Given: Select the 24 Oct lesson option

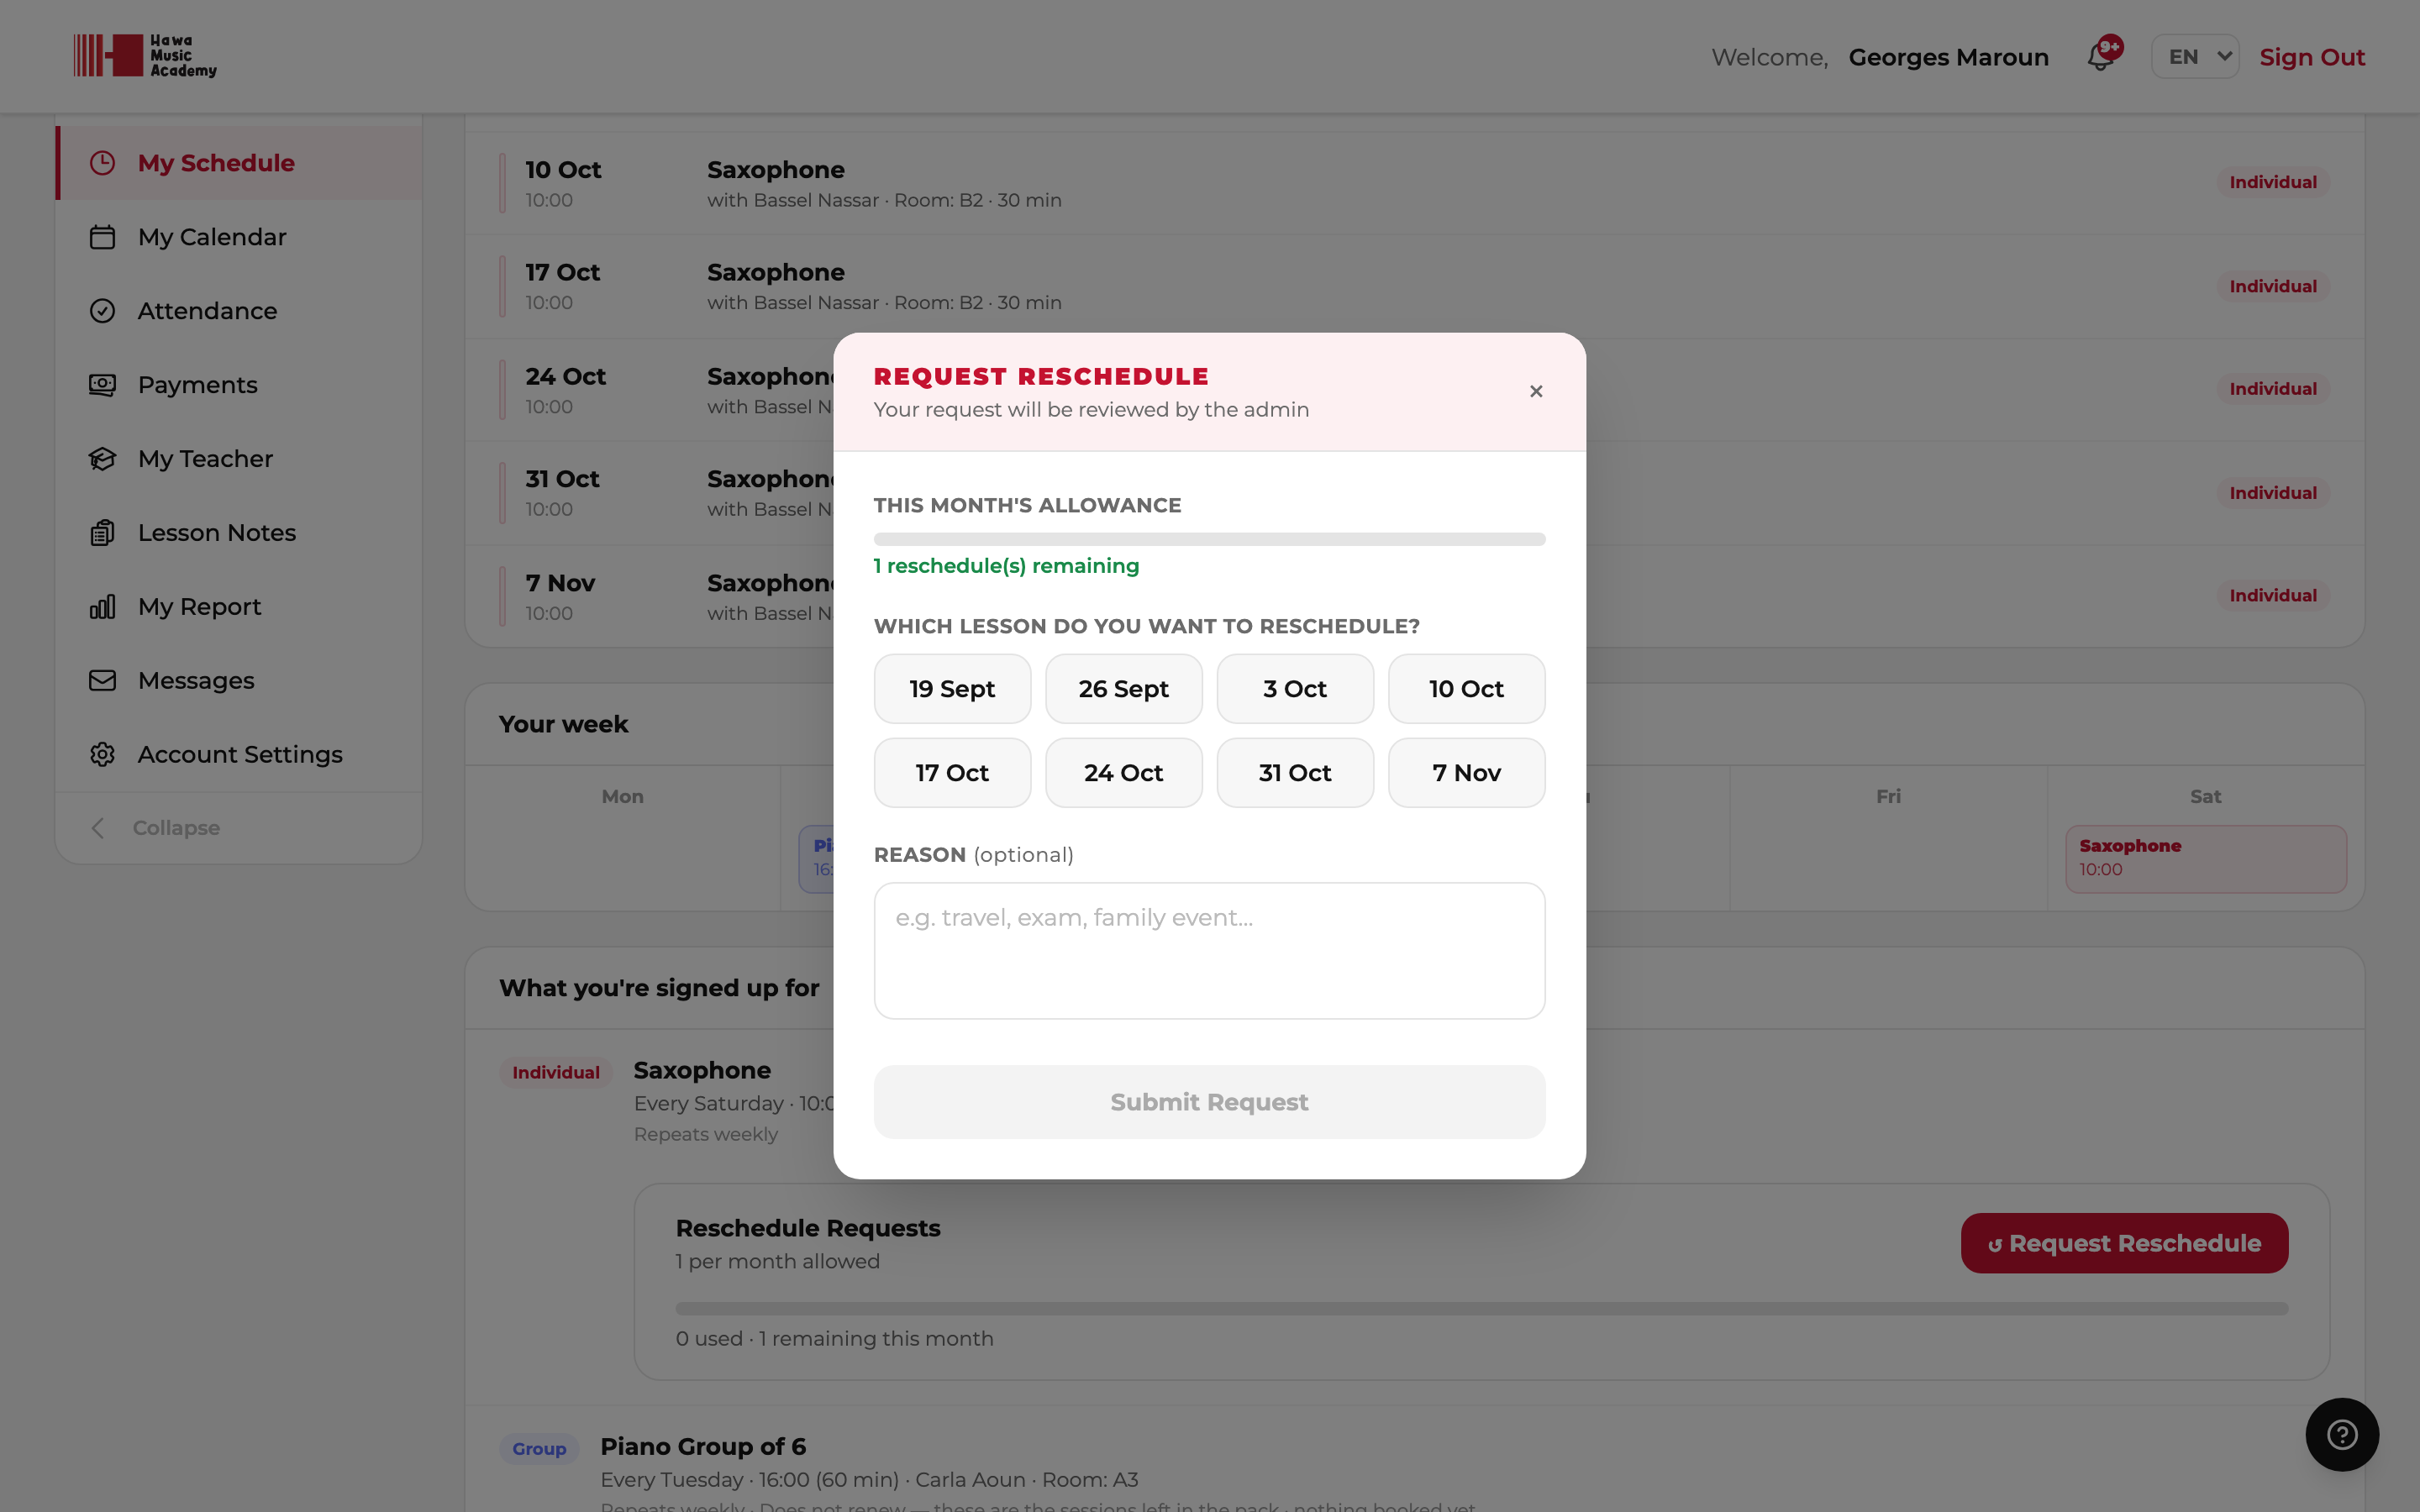Looking at the screenshot, I should [x=1123, y=773].
